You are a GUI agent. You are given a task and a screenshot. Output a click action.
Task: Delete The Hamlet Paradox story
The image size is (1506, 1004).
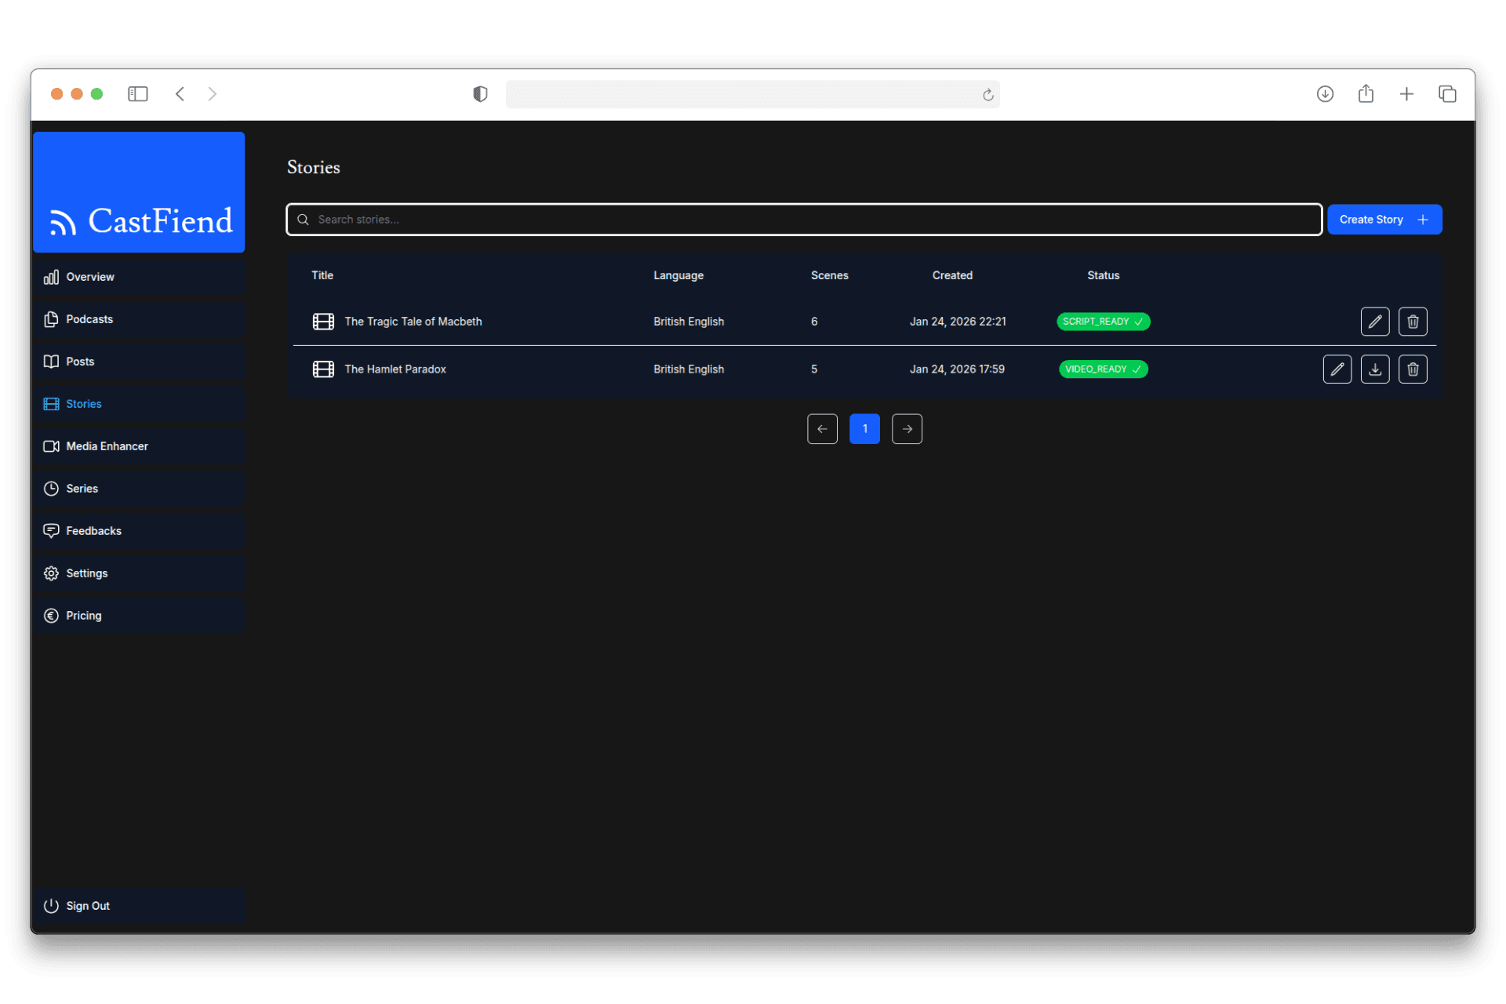pos(1412,369)
